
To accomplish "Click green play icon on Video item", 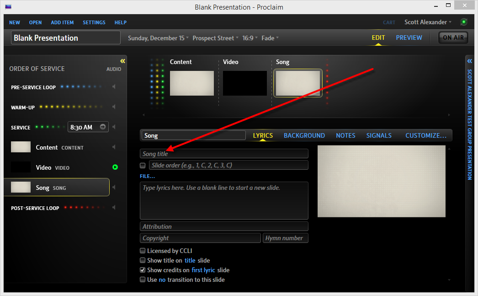I will [115, 167].
